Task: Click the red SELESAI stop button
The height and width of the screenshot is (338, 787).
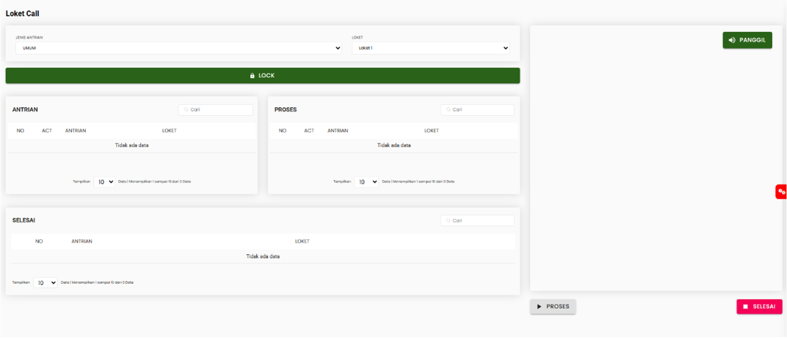Action: [x=759, y=307]
